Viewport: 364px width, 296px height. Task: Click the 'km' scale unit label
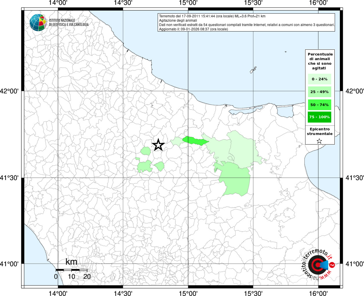tap(71, 262)
